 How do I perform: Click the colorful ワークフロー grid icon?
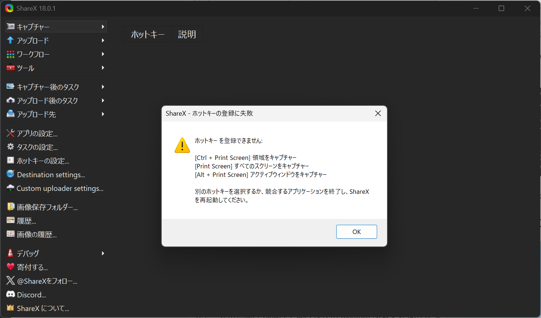(x=10, y=54)
